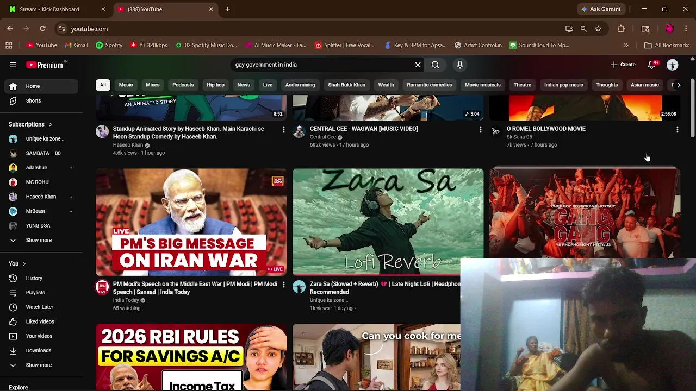Play the Zara Sa Lofi Reverb thumbnail
The width and height of the screenshot is (696, 391).
point(388,222)
